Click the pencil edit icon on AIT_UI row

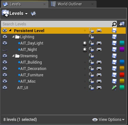[x=114, y=88]
